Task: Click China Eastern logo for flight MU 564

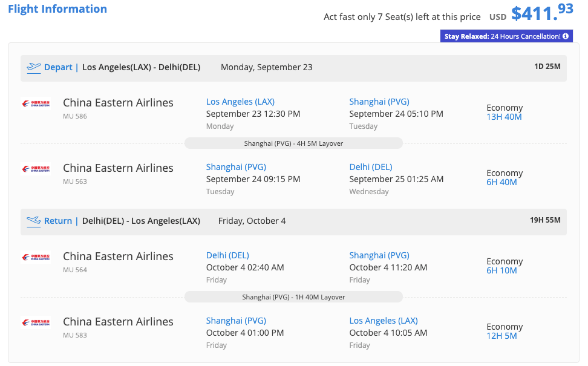Action: click(x=36, y=257)
